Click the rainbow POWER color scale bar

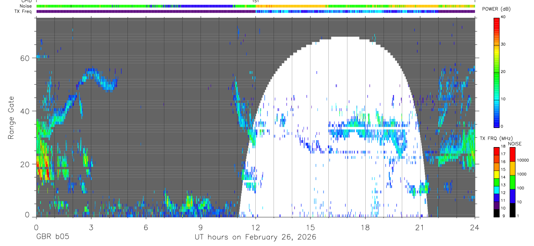point(497,72)
